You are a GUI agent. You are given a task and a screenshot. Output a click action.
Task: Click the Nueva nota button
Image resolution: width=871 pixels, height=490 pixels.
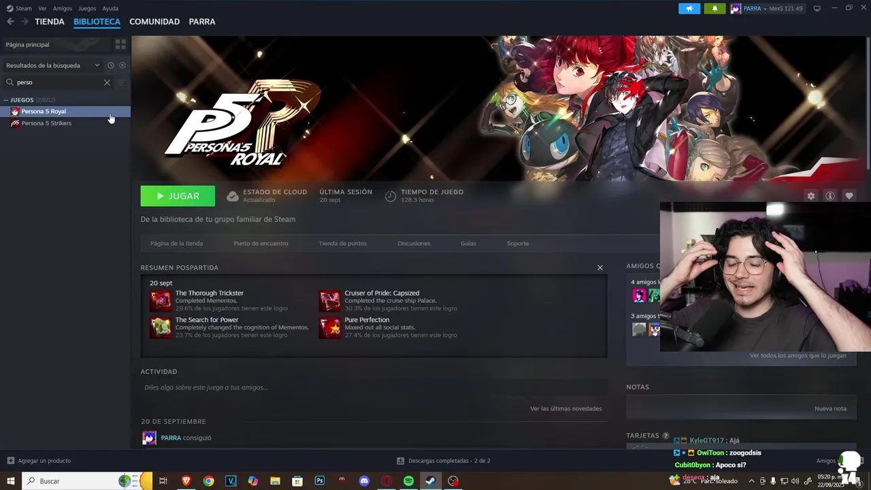830,408
